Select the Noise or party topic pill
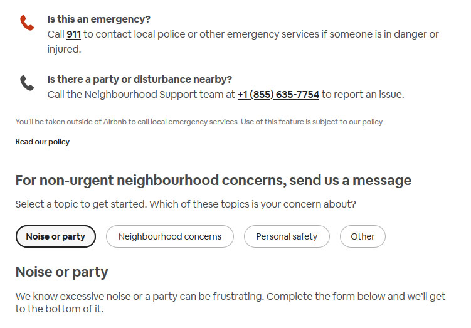Screen dimensions: 471x328 pyautogui.click(x=55, y=236)
